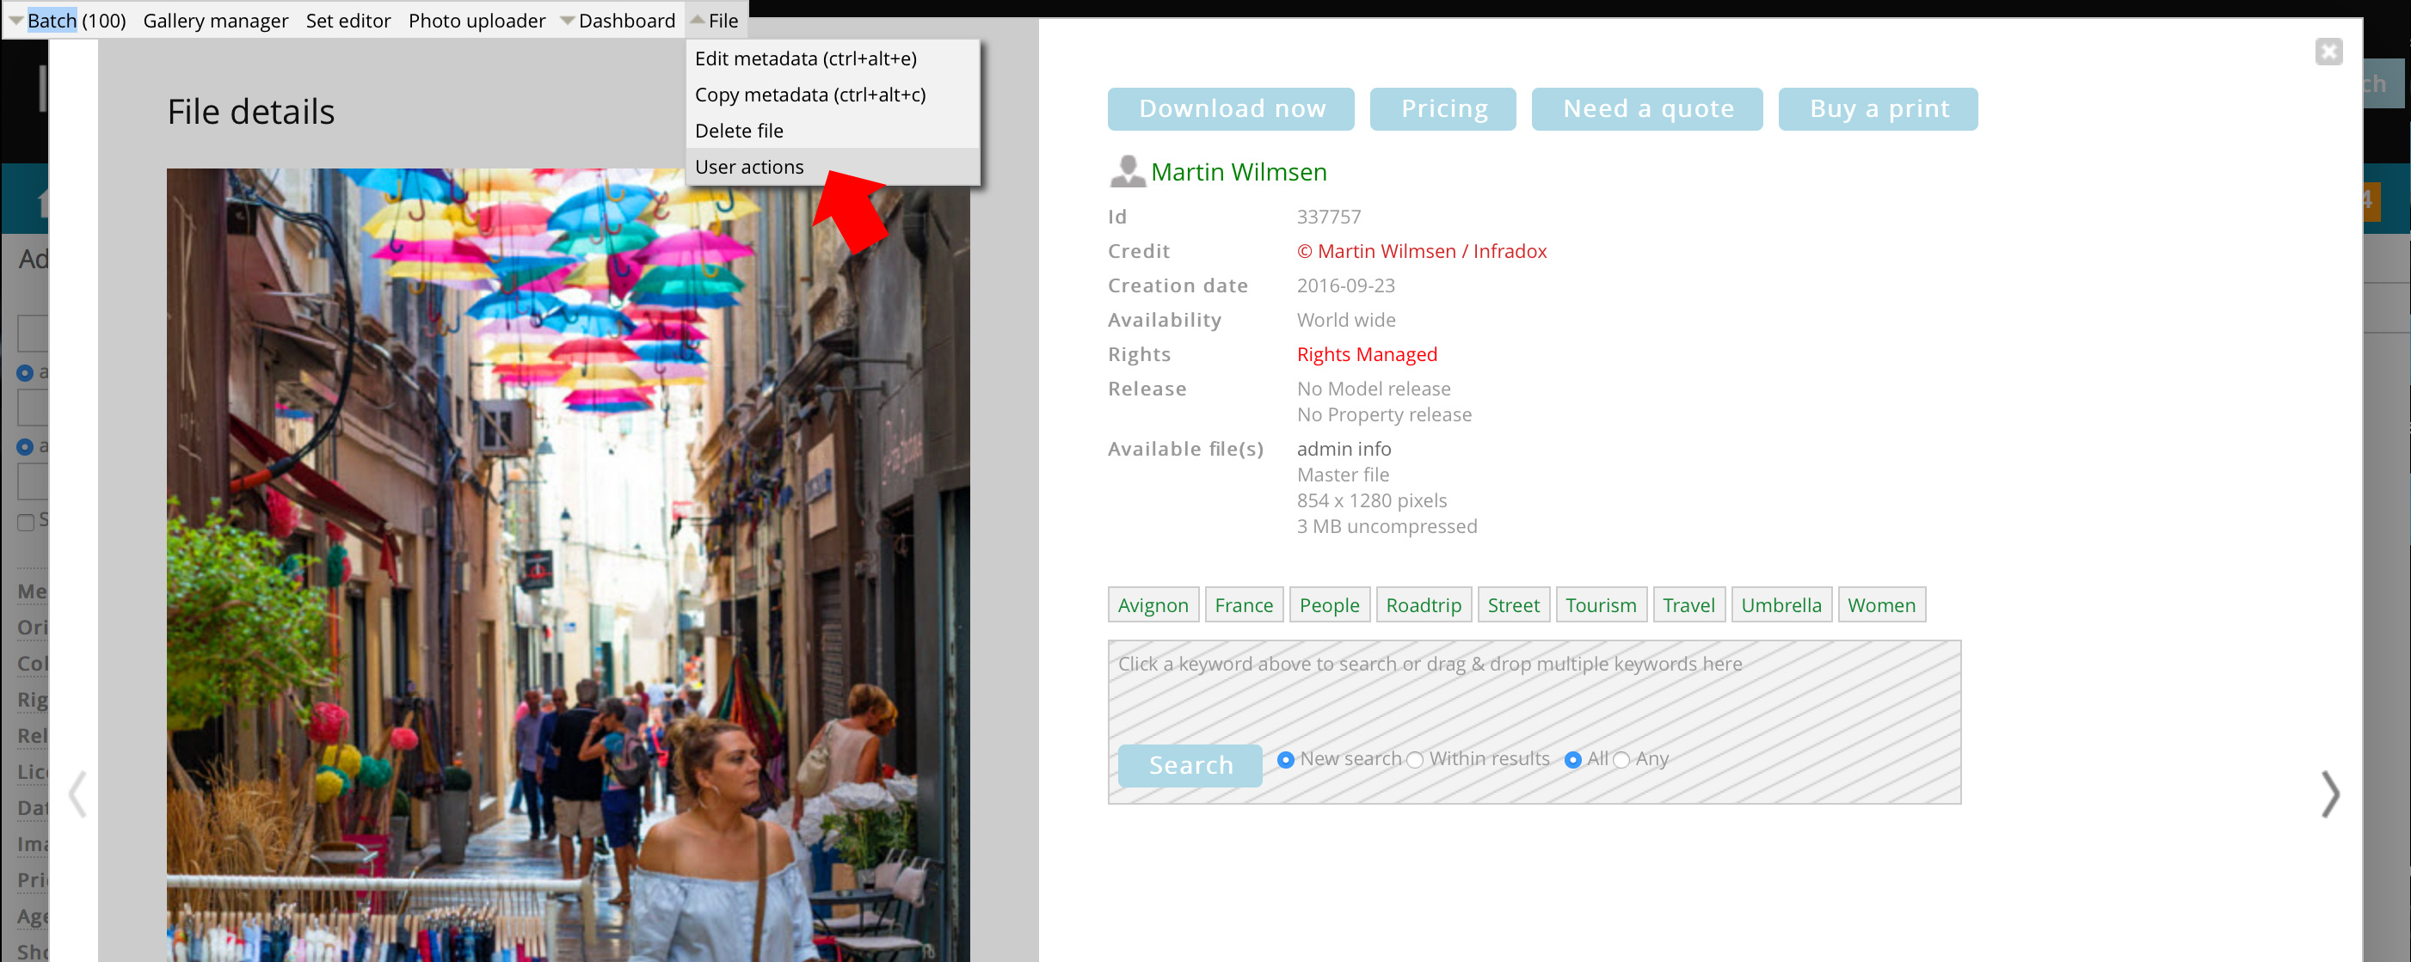Click the photographer user avatar icon
2411x962 pixels.
coord(1127,170)
